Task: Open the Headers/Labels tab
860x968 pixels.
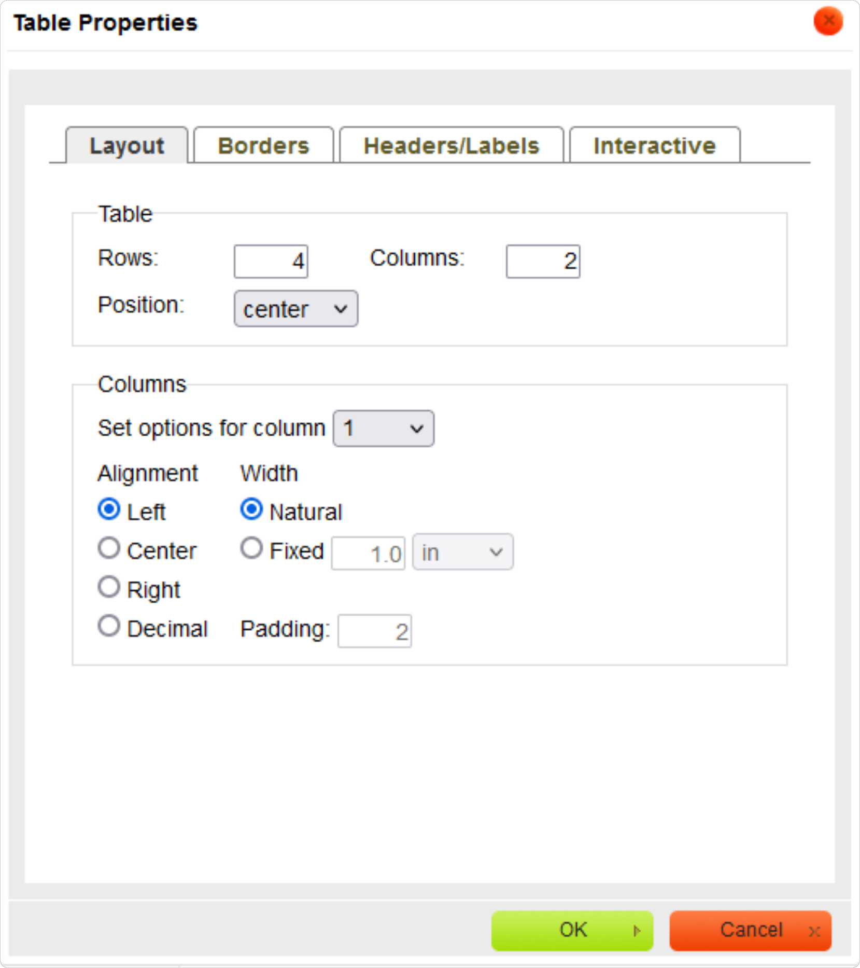Action: pyautogui.click(x=452, y=145)
